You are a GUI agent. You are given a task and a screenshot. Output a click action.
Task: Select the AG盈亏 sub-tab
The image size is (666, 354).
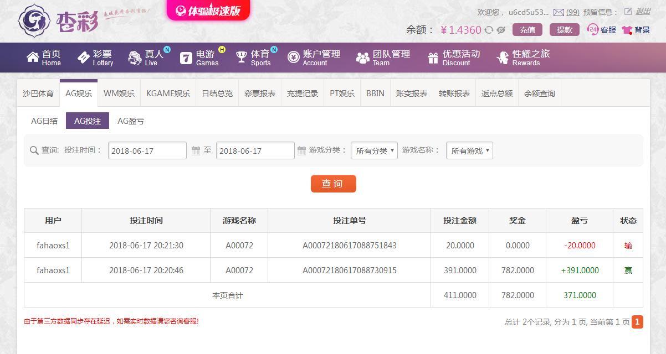131,121
